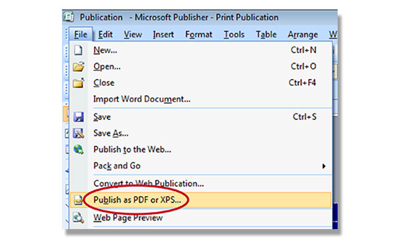Viewport: 399px width, 245px height.
Task: Click the Microsoft Publisher window title bar
Action: coord(199,17)
